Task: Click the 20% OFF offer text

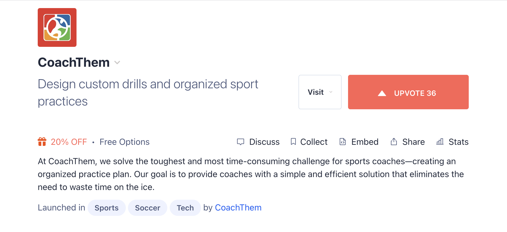Action: (x=69, y=142)
